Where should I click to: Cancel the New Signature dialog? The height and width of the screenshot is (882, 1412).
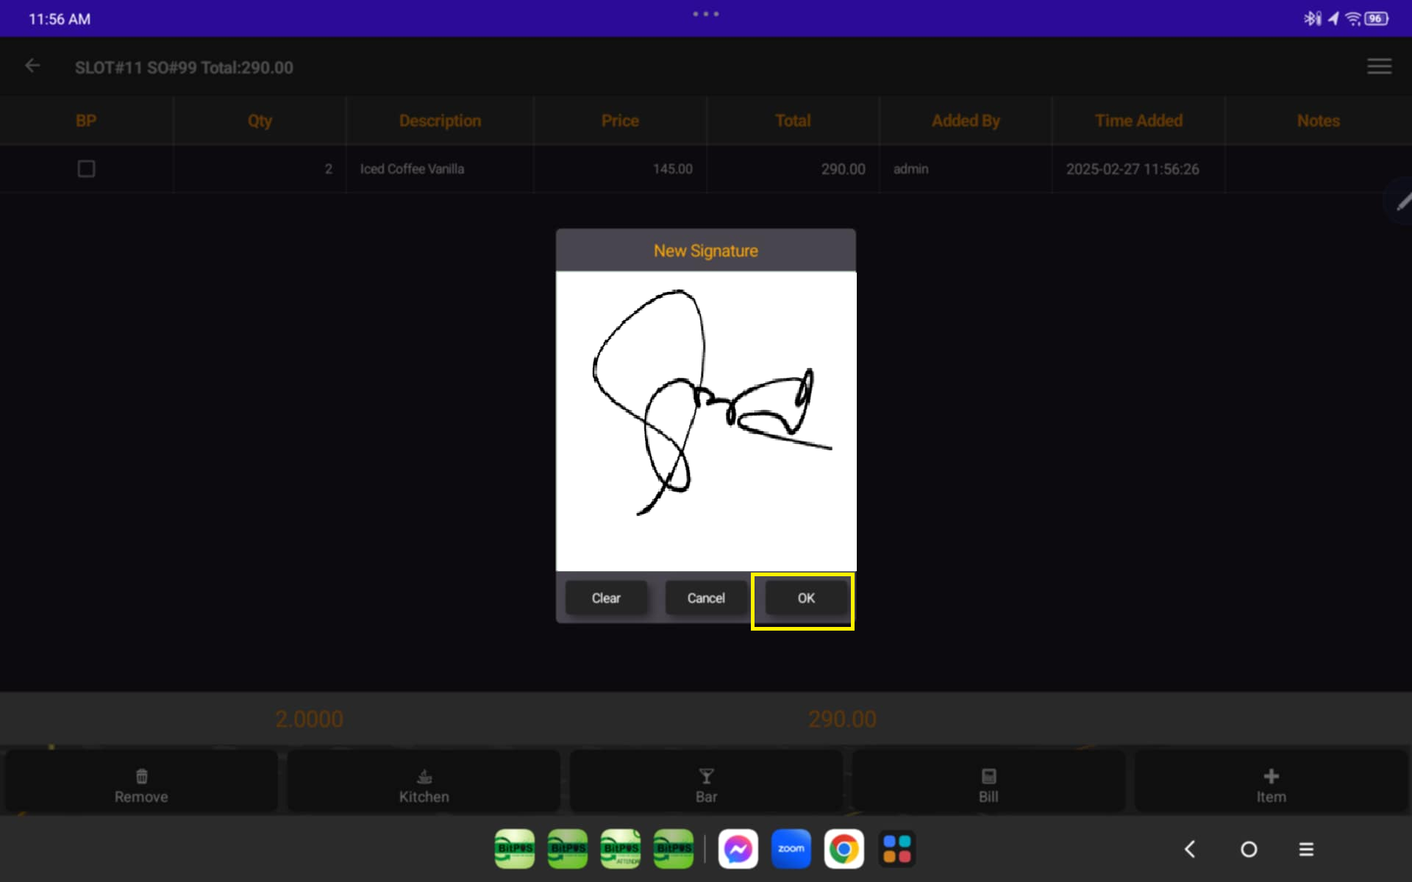(x=705, y=598)
